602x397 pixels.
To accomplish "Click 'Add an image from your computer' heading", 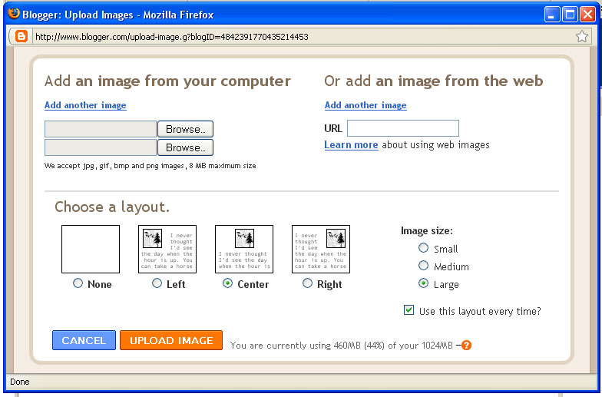I will click(x=167, y=81).
